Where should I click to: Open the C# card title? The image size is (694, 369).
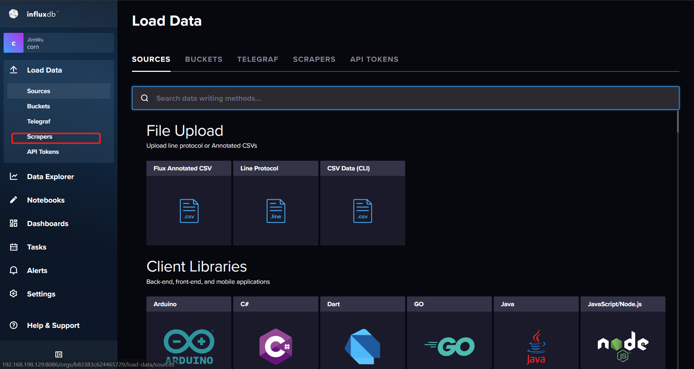pos(245,304)
